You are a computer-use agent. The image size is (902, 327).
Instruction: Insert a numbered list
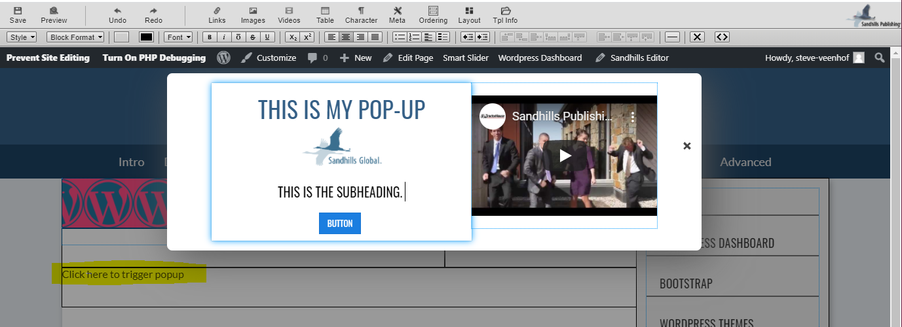tap(414, 37)
